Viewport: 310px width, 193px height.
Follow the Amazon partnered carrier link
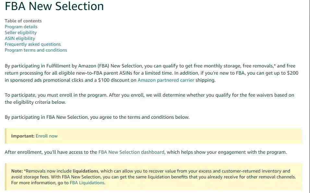tap(166, 80)
